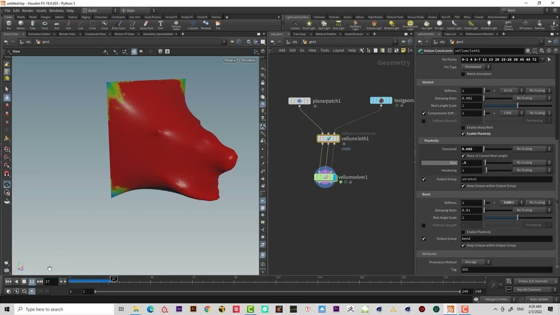Open the parameter gear menu
Screen dimensions: 560x315
(x=528, y=51)
